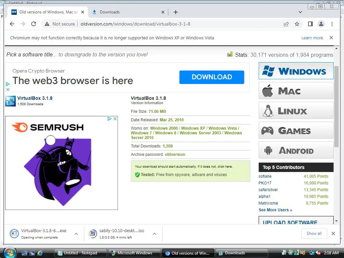The width and height of the screenshot is (344, 258).
Task: Click the Opera ad DOWNLOAD button
Action: (212, 77)
